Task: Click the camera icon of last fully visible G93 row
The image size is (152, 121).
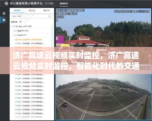Action: (16, 113)
